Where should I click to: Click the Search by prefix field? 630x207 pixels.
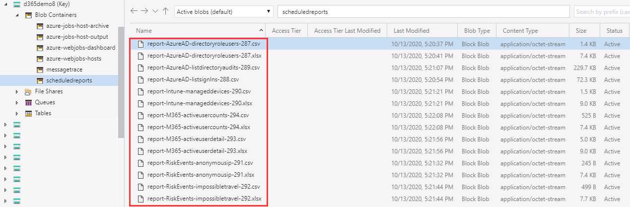[602, 11]
